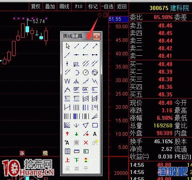Click the 张 marker below the chart
Image resolution: width=192 pixels, height=180 pixels.
(22, 153)
